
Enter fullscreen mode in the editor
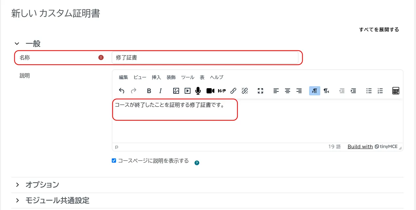pos(260,91)
